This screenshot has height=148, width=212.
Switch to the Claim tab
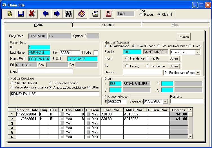click(x=38, y=25)
